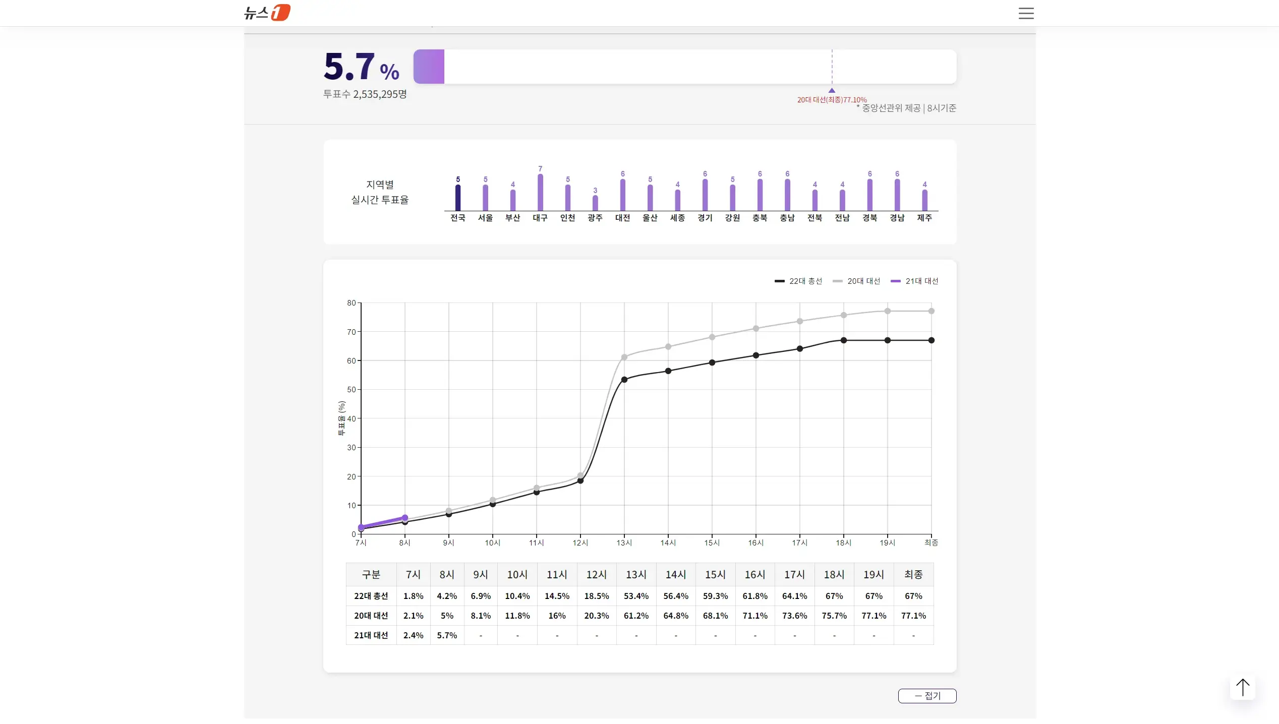Select the 전국 national turnout bar
Screen dimensions: 1279x724
click(x=458, y=198)
